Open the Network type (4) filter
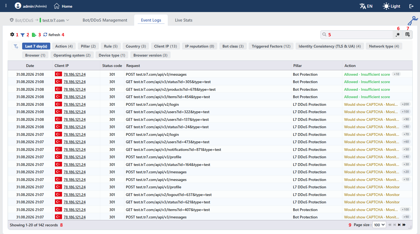420x234 pixels. point(384,46)
